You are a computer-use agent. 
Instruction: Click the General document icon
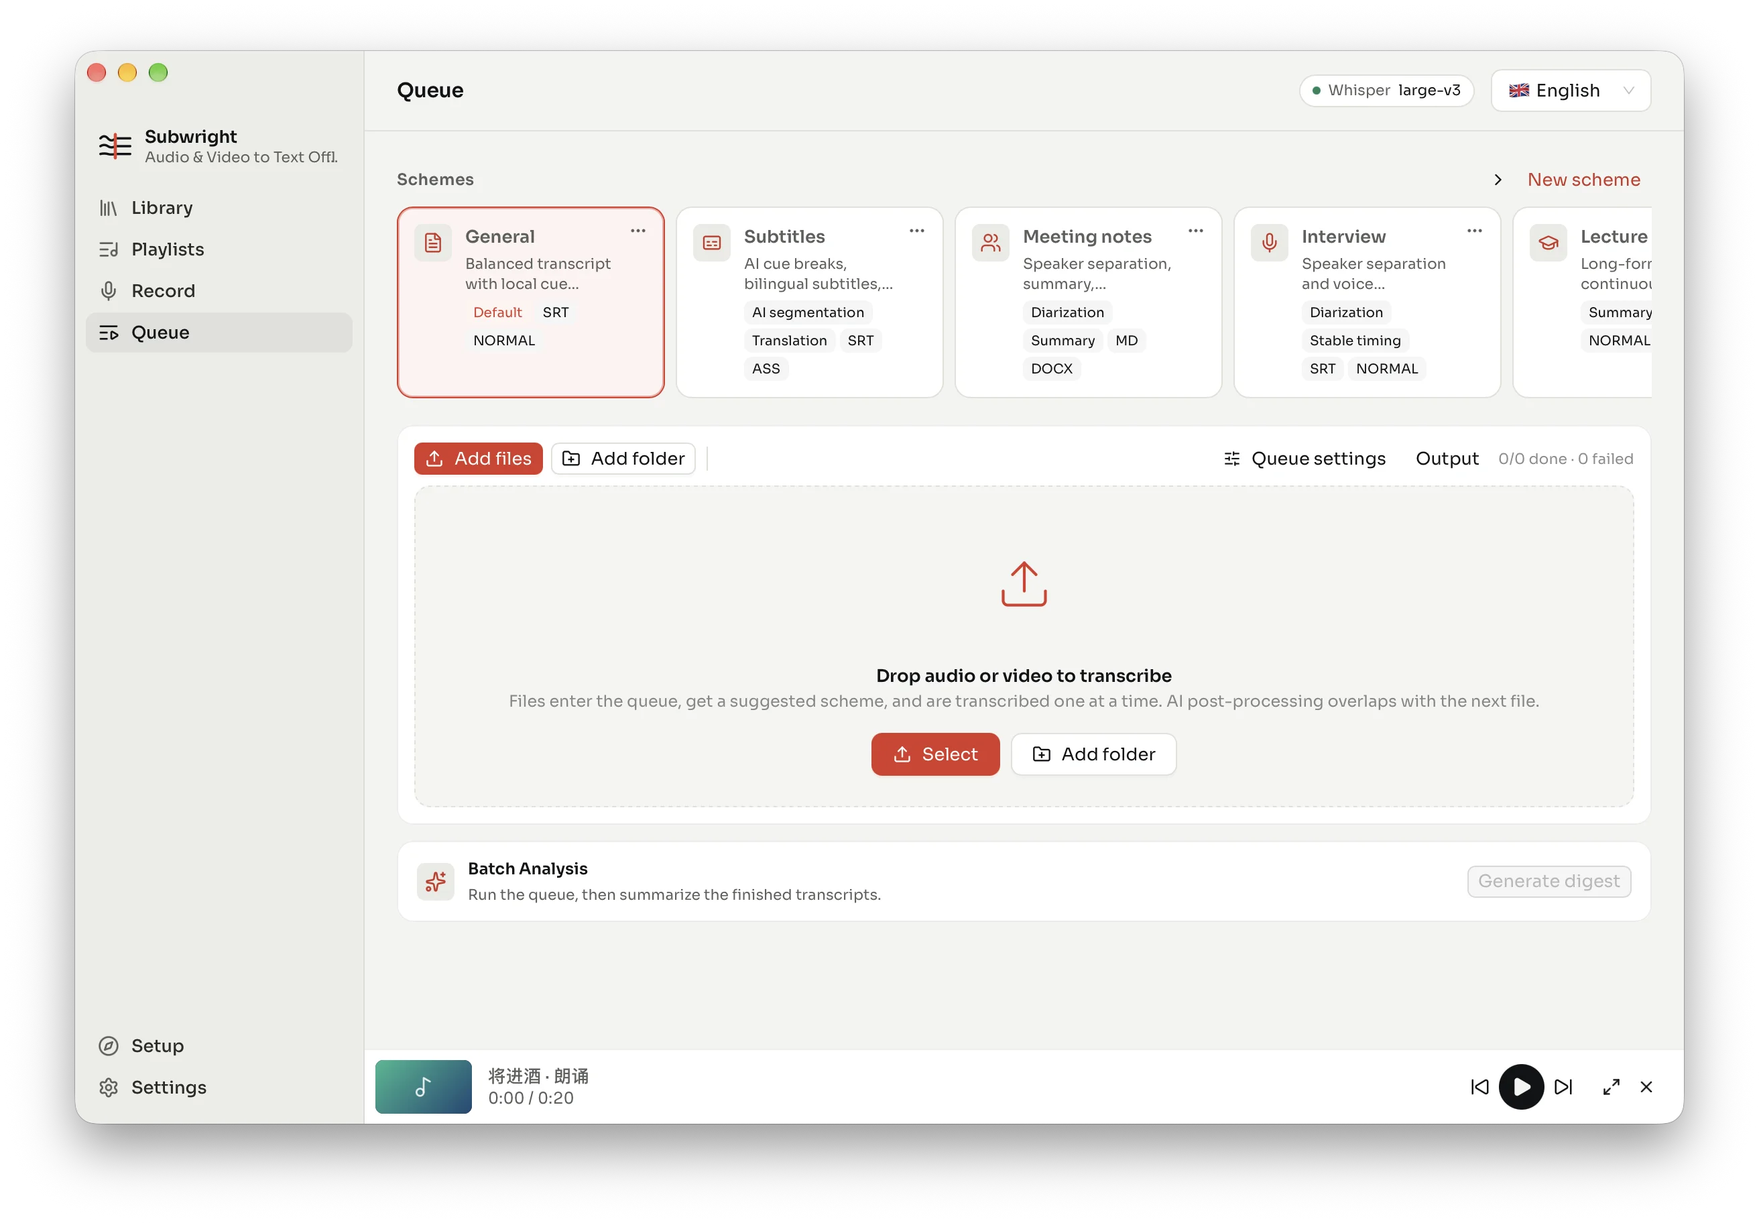[433, 243]
